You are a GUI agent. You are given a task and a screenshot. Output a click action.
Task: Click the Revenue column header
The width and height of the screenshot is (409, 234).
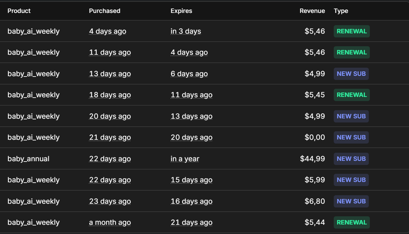click(312, 11)
